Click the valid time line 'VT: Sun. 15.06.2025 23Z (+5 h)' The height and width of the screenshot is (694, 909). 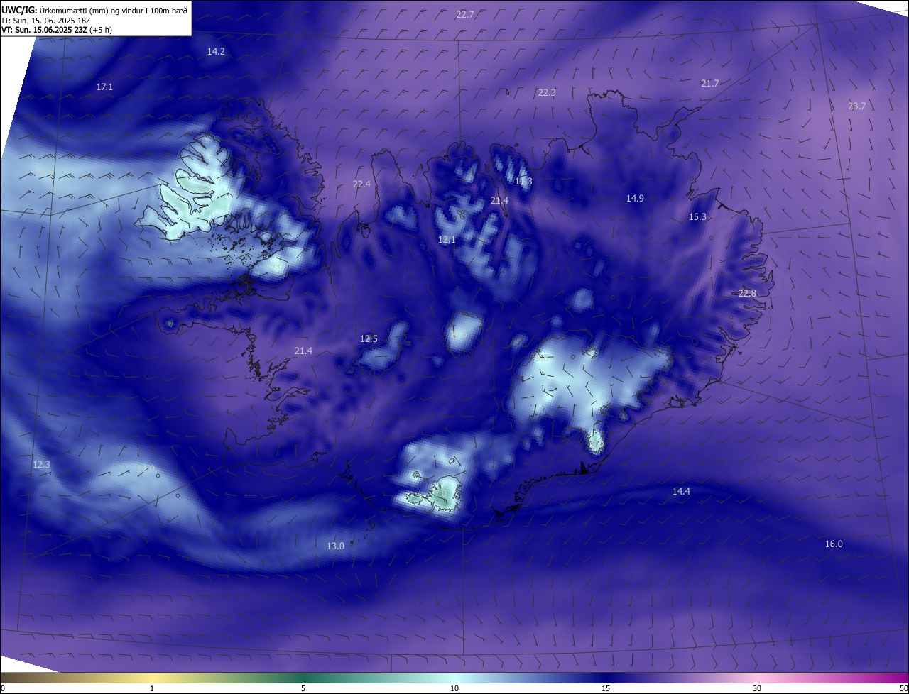(x=56, y=30)
